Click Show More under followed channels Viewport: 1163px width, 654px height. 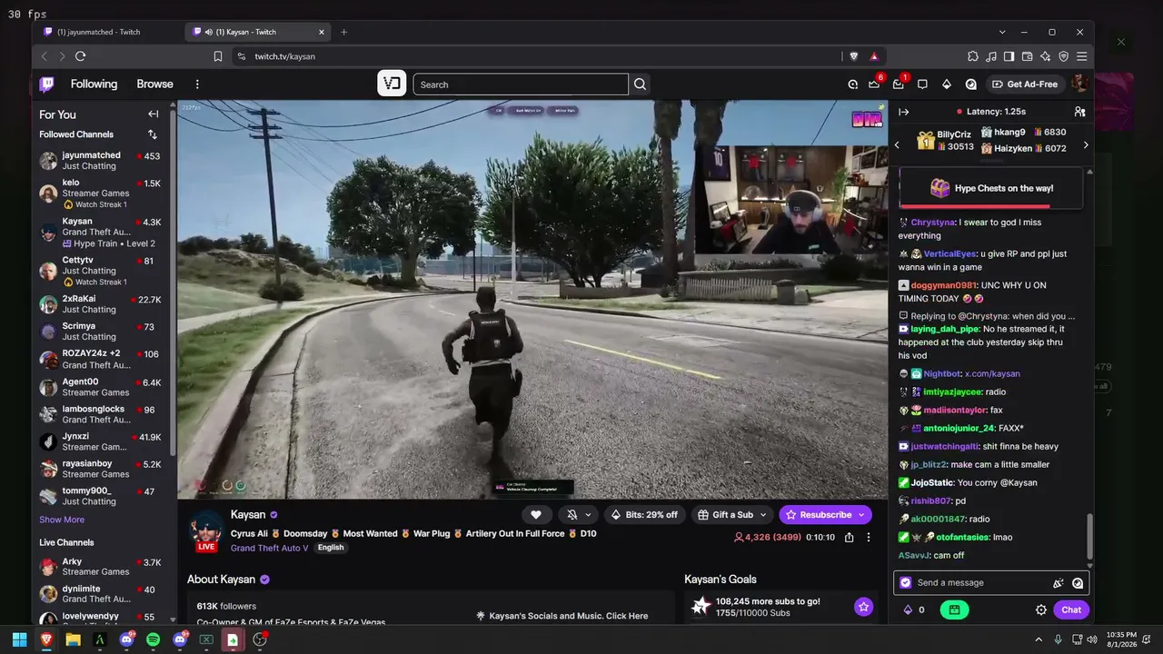[x=62, y=520]
